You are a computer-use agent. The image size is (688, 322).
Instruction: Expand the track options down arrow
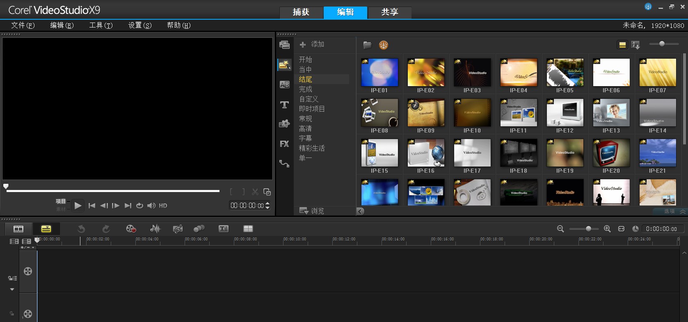[12, 290]
